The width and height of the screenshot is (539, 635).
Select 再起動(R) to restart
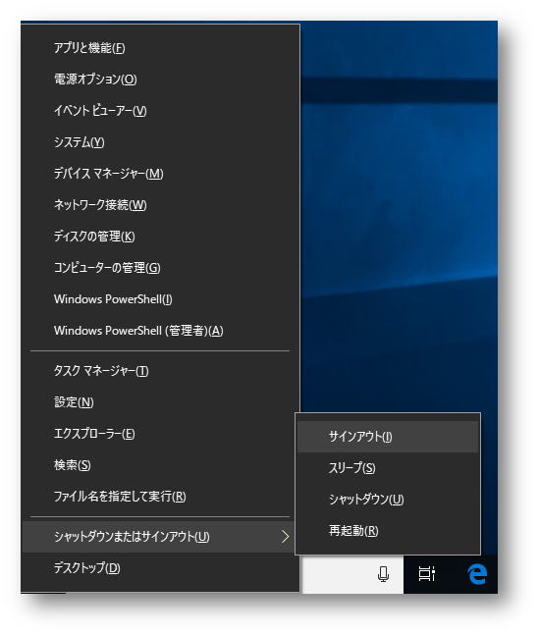(388, 531)
